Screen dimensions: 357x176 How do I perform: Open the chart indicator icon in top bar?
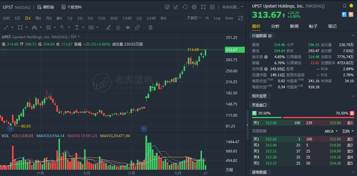167,7
